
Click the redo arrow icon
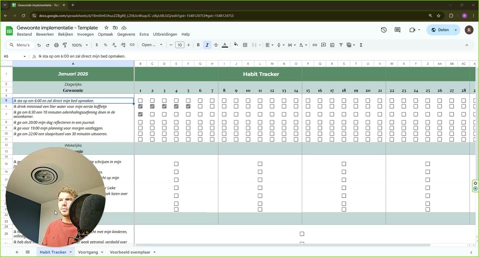click(x=48, y=45)
